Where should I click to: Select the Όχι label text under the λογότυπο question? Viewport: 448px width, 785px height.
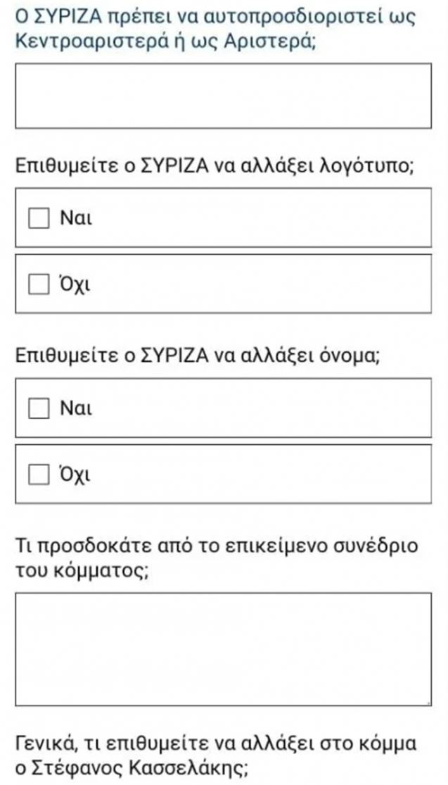[x=75, y=284]
